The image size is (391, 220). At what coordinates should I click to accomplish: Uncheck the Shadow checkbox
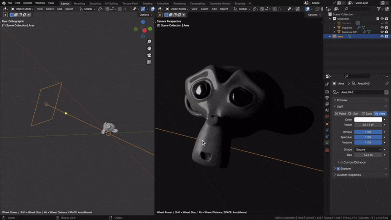coord(338,169)
